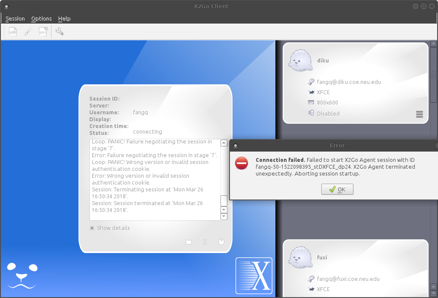This screenshot has width=438, height=298.
Task: Click the seal avatar on the diku card
Action: coord(300,60)
